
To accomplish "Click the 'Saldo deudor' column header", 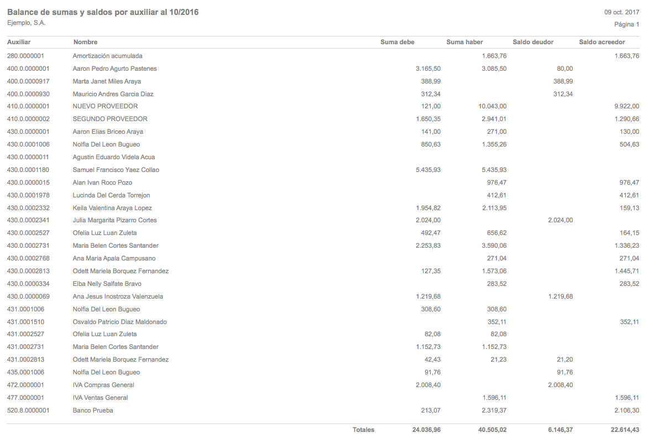I will (532, 42).
